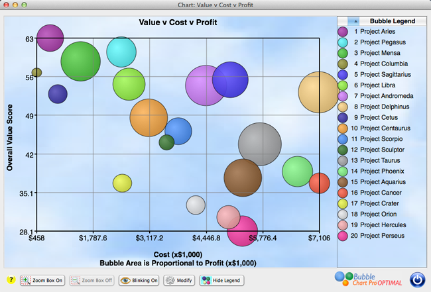Click the Project Centaurus orange bubble in chart

tap(149, 117)
